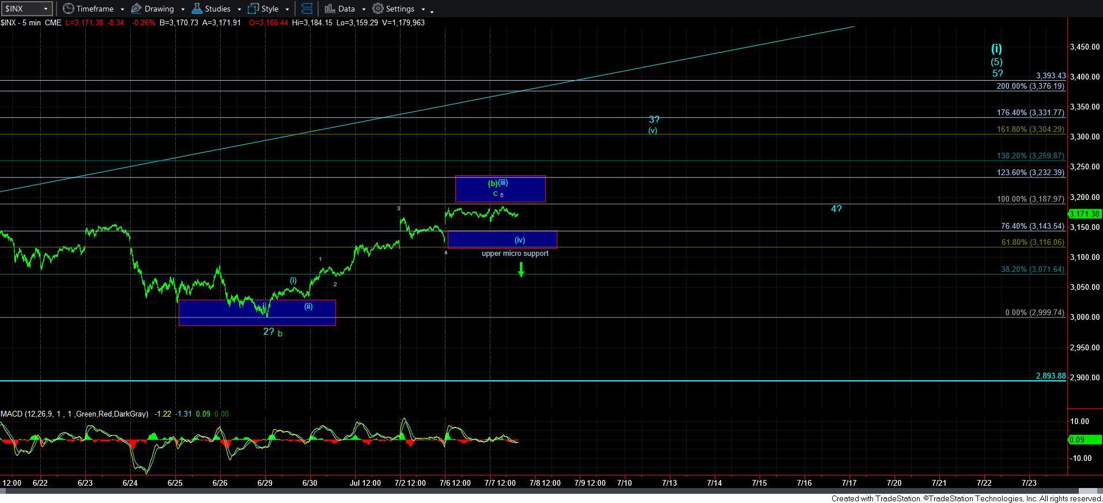Screen dimensions: 1103x503
Task: Click the 7/13 date on time axis
Action: coord(669,483)
